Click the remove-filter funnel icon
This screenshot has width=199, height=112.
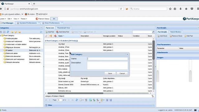(98, 100)
